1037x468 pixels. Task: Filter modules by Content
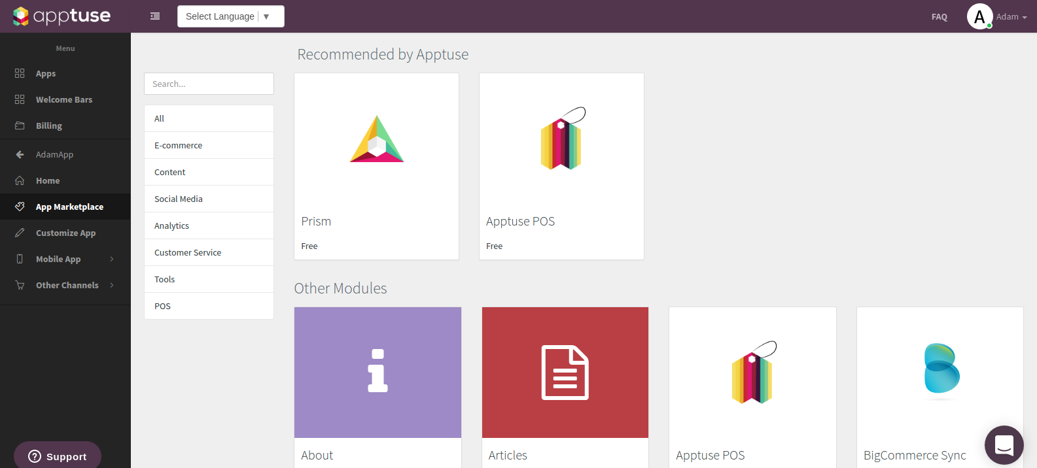tap(209, 172)
